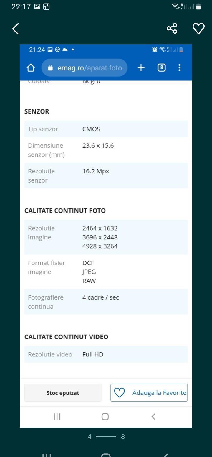Open the tab switcher showing 8

161,68
